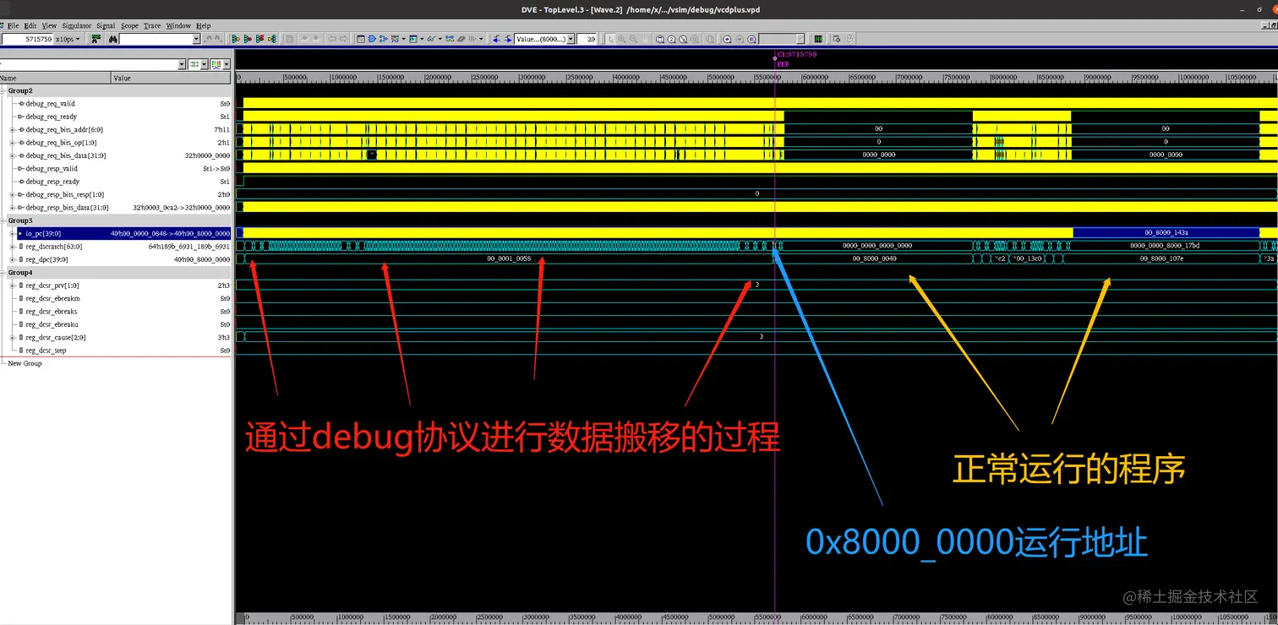Open the Trace menu
Image resolution: width=1278 pixels, height=625 pixels.
click(151, 25)
